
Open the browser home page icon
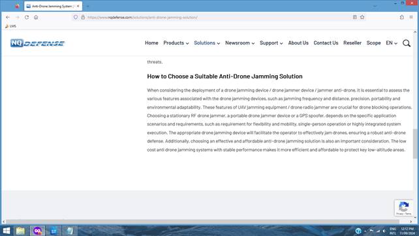tap(36, 17)
